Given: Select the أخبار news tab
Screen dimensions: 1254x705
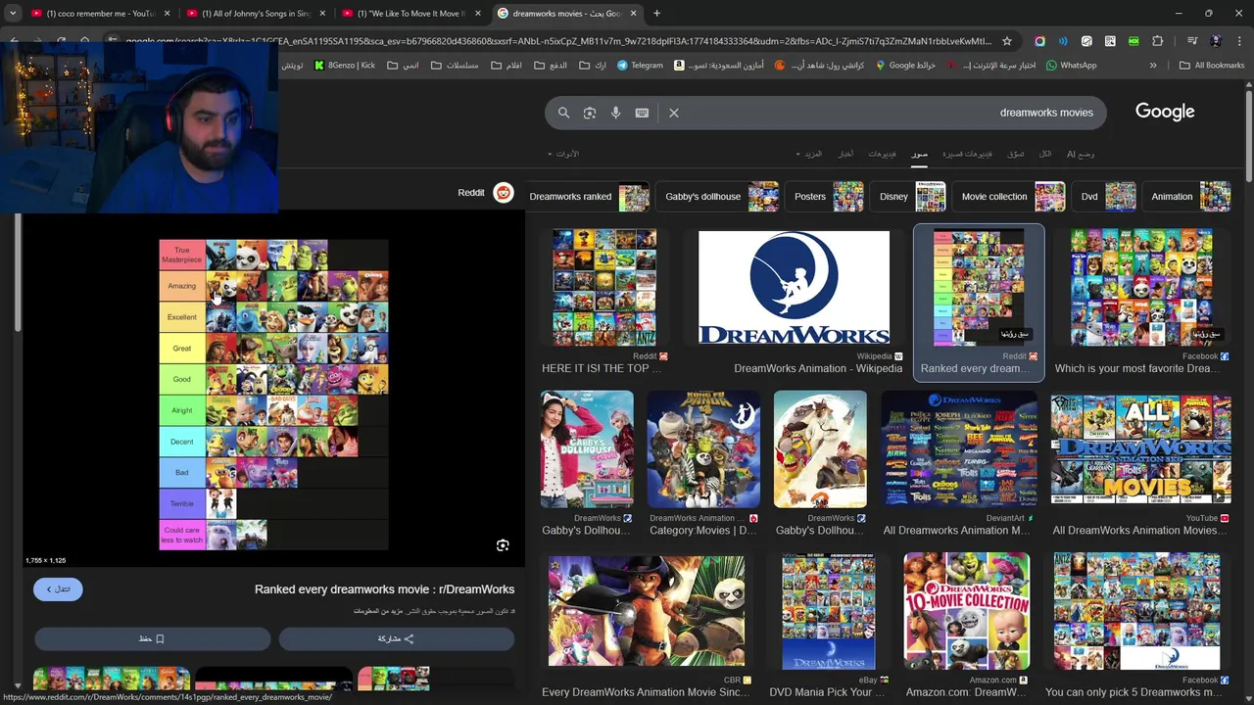Looking at the screenshot, I should pyautogui.click(x=844, y=154).
